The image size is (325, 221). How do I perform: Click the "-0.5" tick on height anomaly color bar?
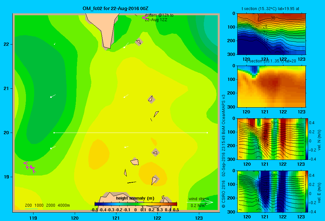coord(94,210)
